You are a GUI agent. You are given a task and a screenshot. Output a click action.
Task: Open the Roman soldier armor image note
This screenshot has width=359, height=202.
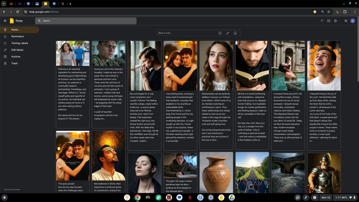point(324,173)
